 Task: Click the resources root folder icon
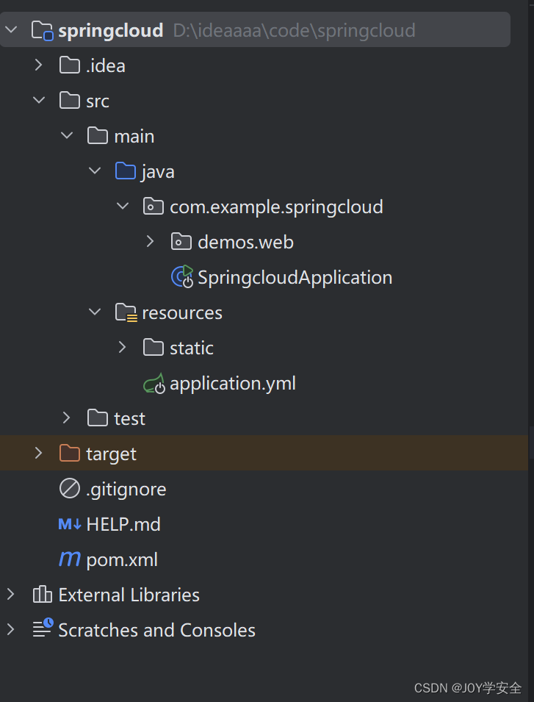pyautogui.click(x=126, y=312)
